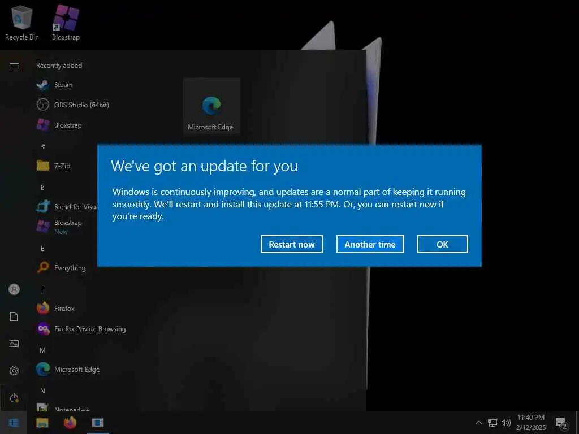Open the user account icon
This screenshot has height=434, width=579.
pyautogui.click(x=14, y=289)
